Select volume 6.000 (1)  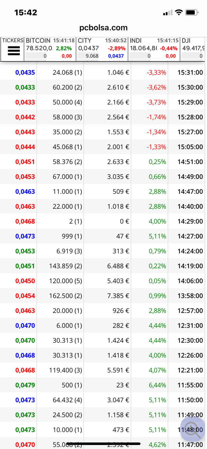[69, 325]
